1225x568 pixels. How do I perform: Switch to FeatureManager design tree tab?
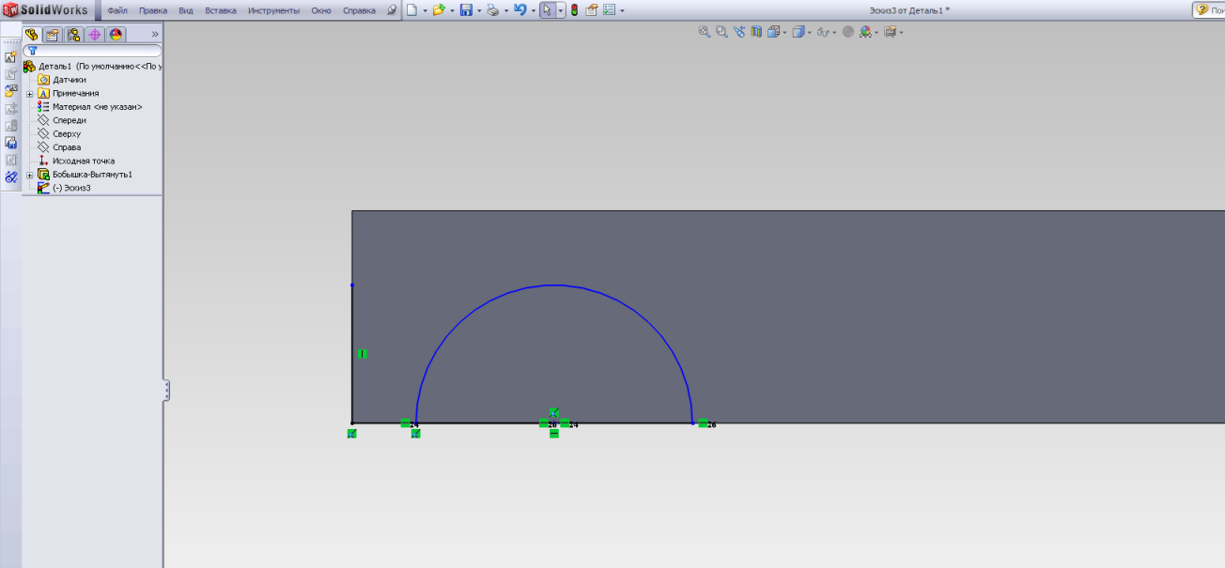pyautogui.click(x=32, y=34)
